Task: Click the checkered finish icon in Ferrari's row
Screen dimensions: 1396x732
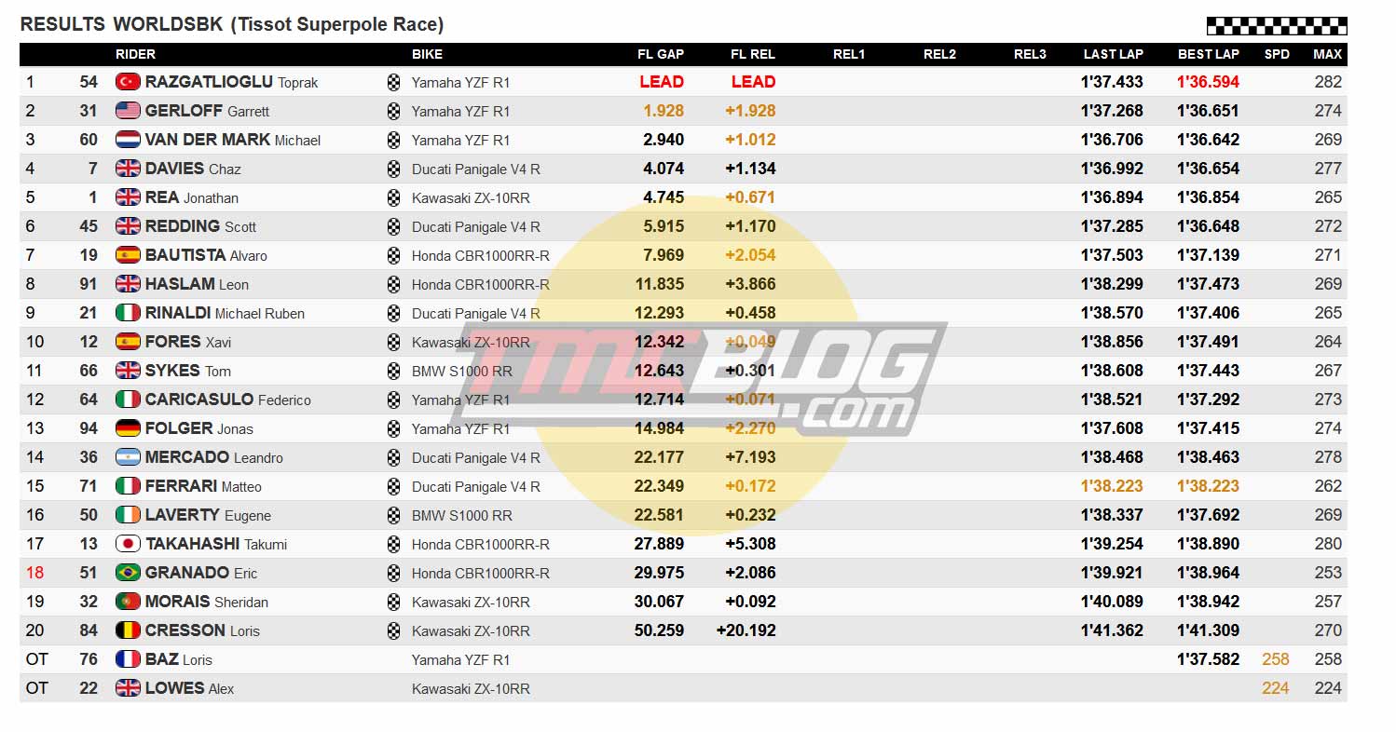Action: pos(393,486)
